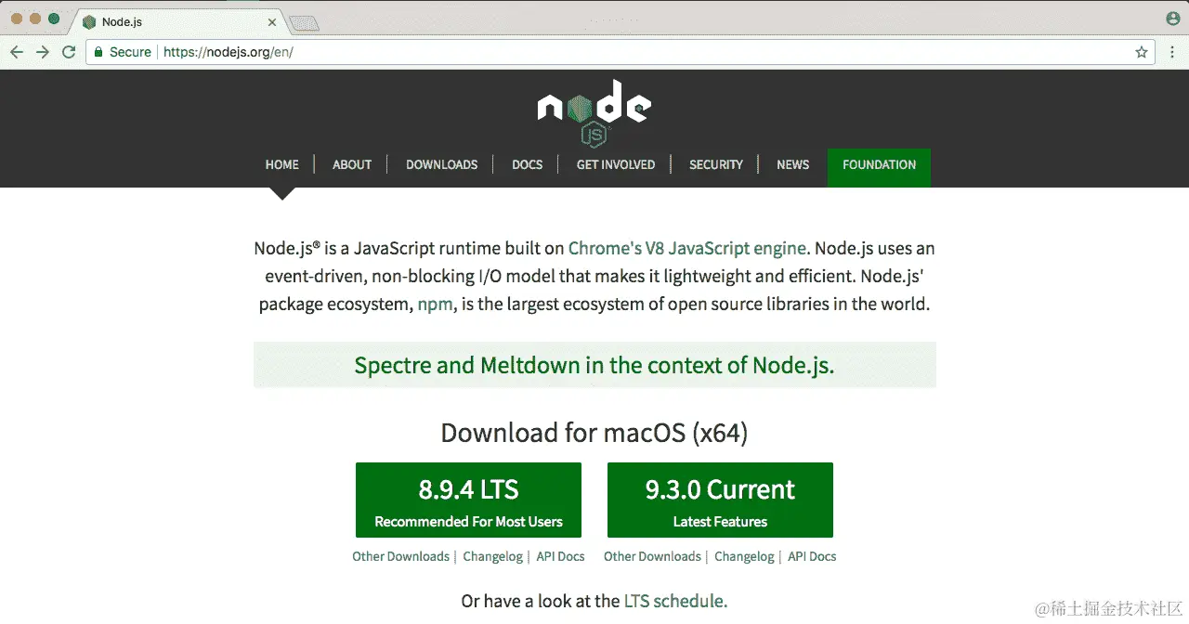The height and width of the screenshot is (624, 1189).
Task: Select the Node.js tab
Action: coord(178,21)
